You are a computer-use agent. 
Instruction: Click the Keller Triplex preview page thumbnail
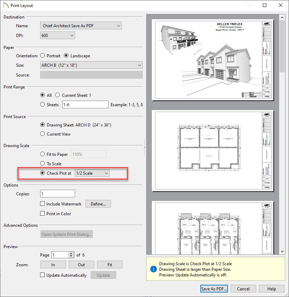tap(213, 59)
